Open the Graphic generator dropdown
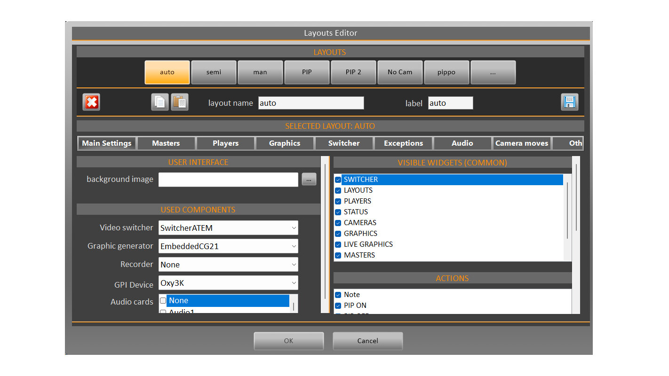The width and height of the screenshot is (669, 376). 228,246
